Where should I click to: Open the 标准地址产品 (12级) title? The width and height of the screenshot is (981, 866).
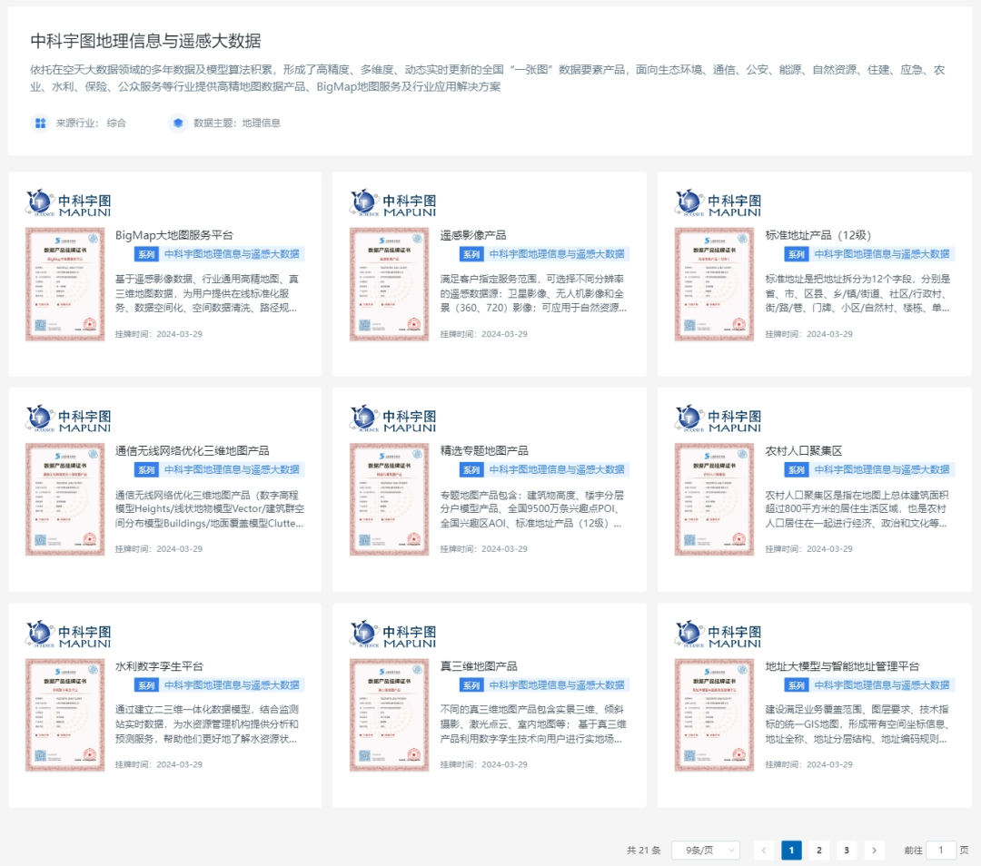817,235
